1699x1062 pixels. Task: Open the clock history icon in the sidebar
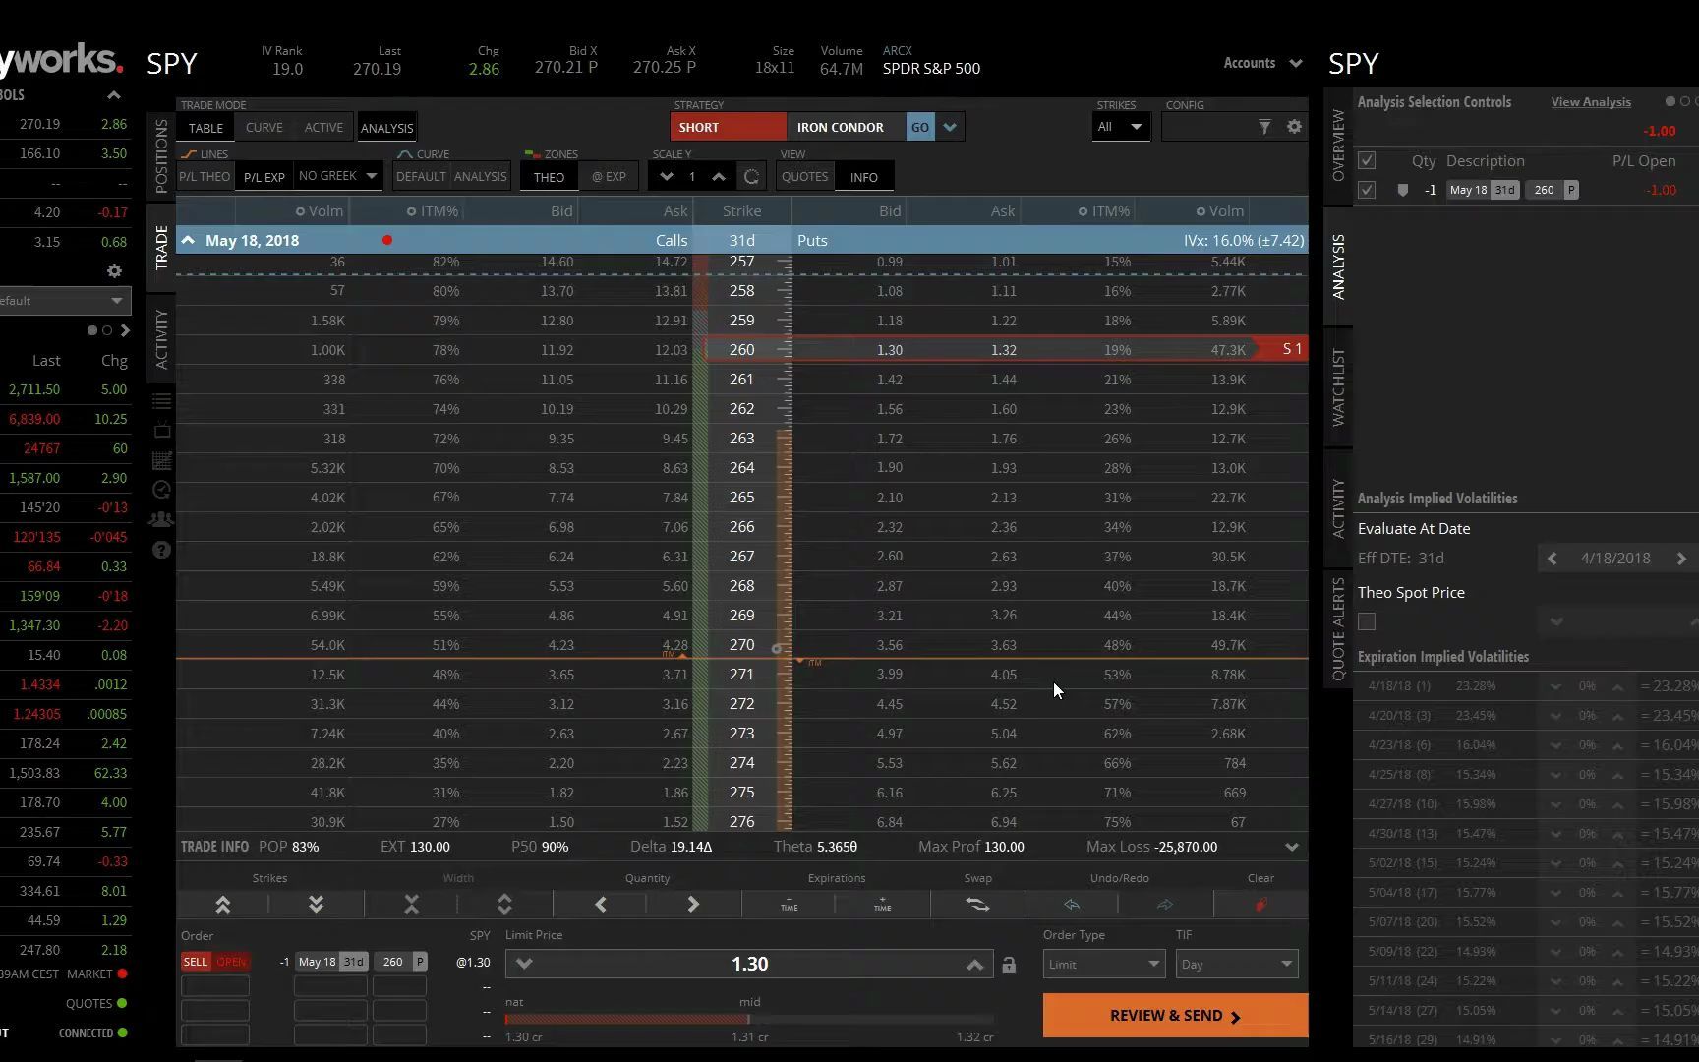pyautogui.click(x=162, y=490)
